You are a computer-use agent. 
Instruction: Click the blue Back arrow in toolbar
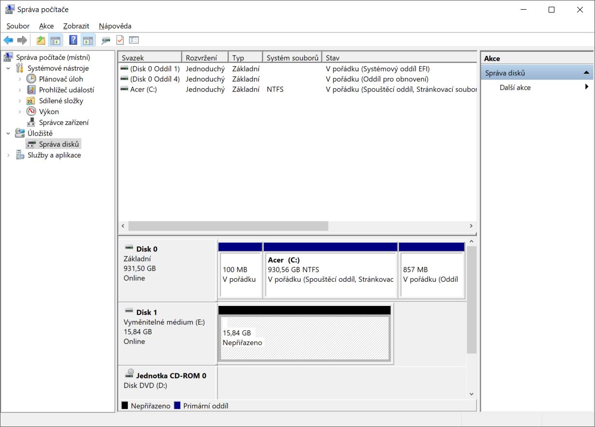pyautogui.click(x=8, y=40)
